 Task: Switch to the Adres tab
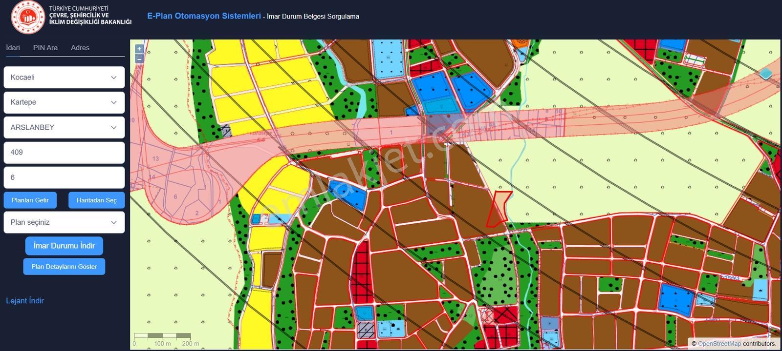point(80,48)
